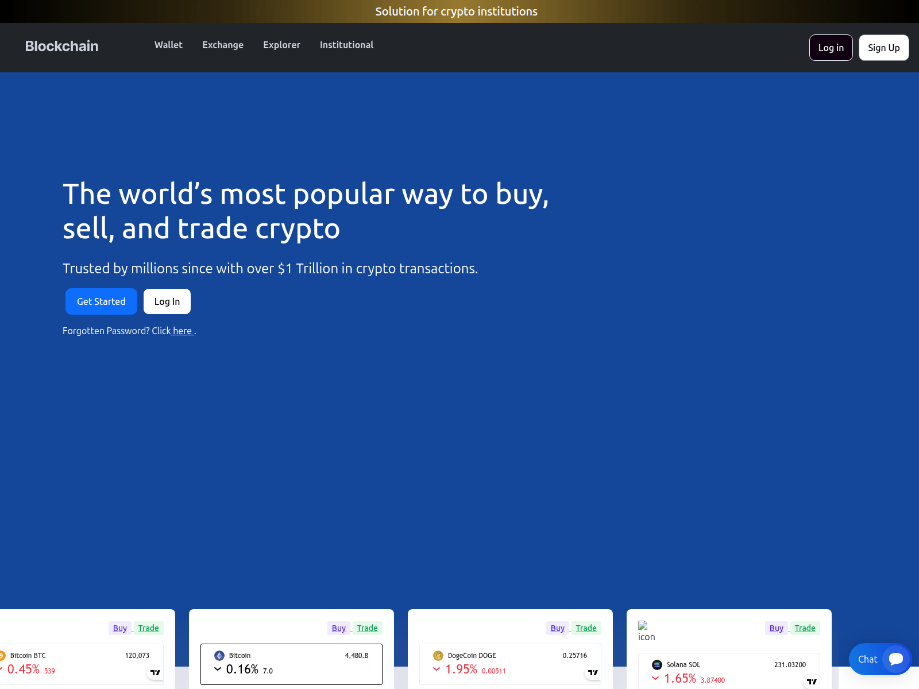
Task: Open 'Solution for crypto institutions' banner
Action: [457, 11]
